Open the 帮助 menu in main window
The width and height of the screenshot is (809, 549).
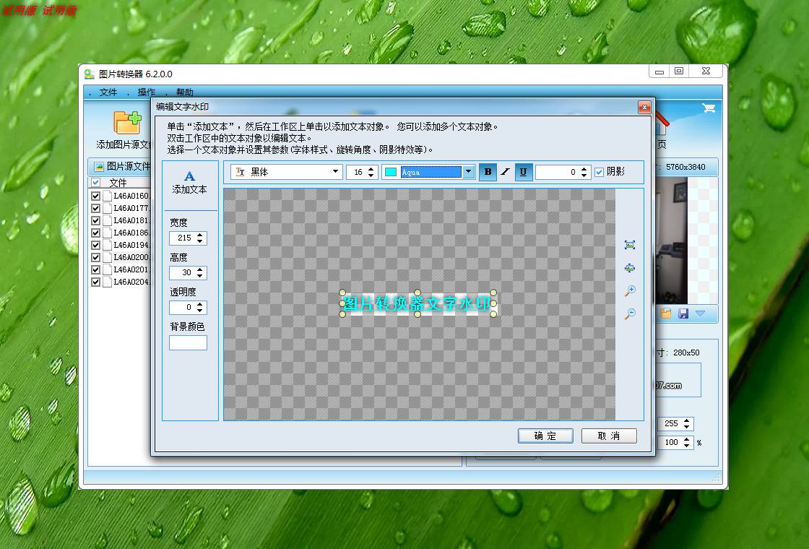[185, 92]
